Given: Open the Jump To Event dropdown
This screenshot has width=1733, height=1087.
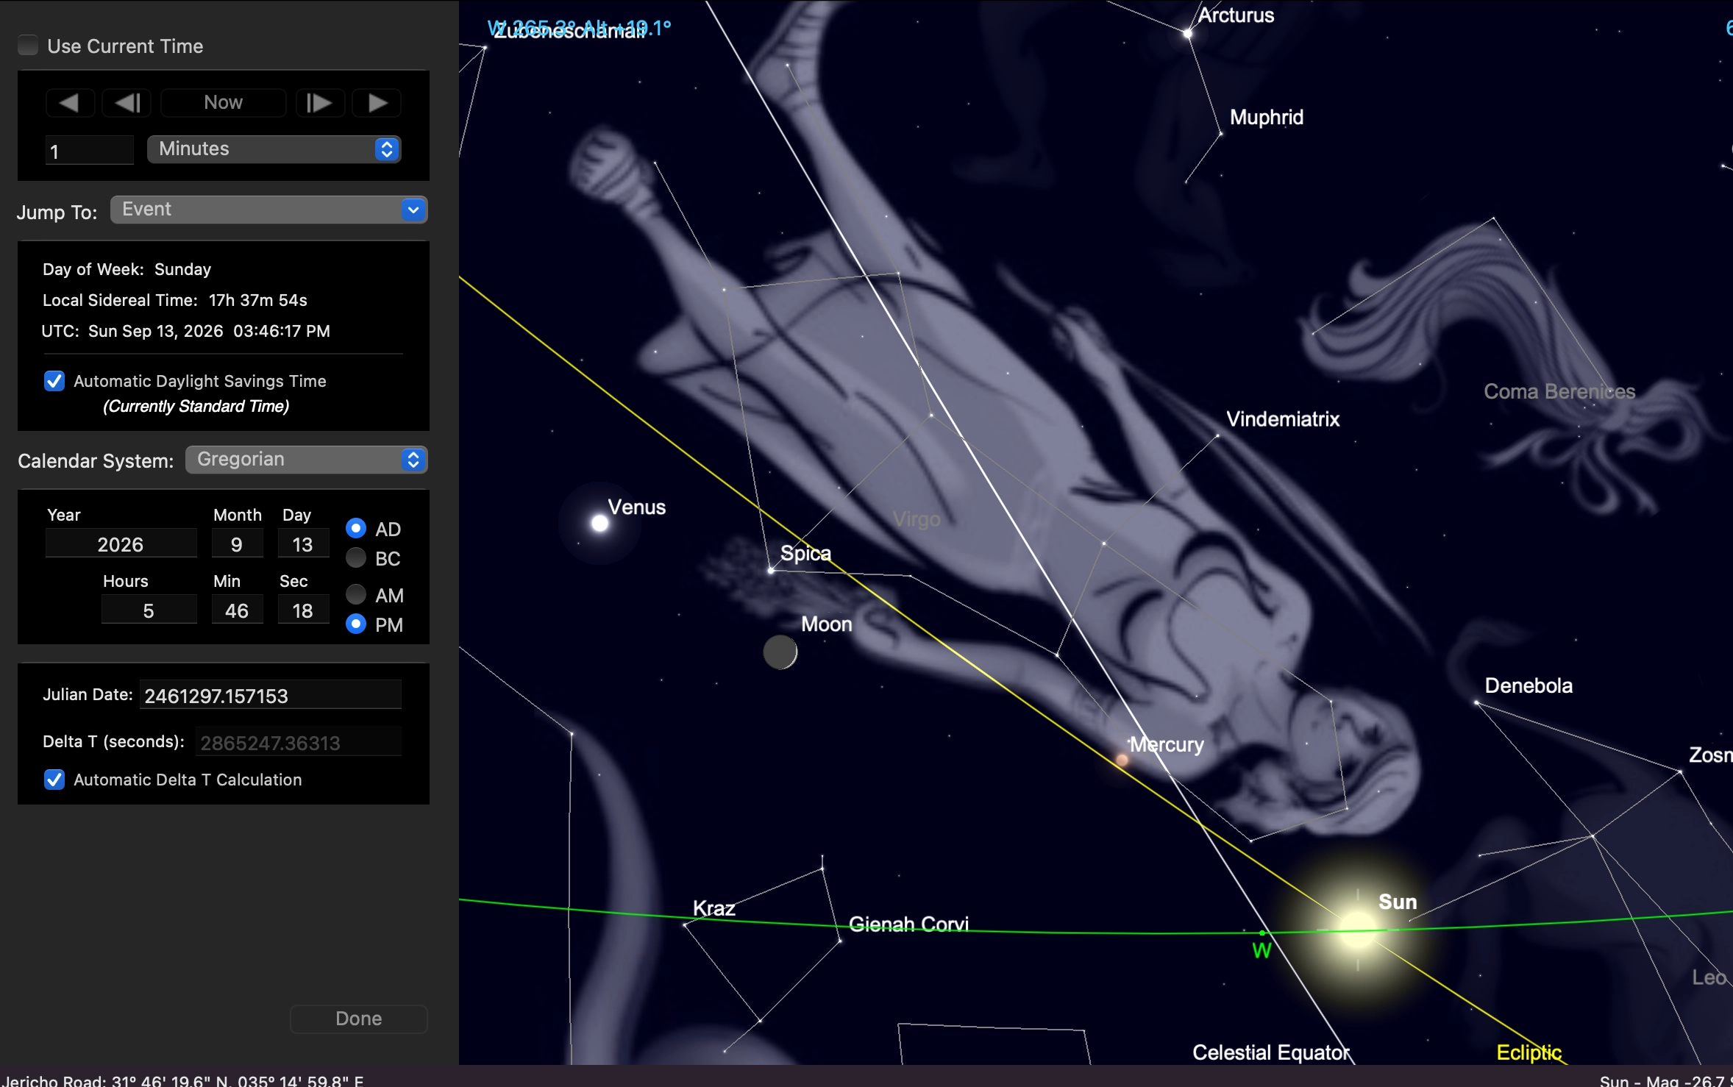Looking at the screenshot, I should click(x=268, y=210).
